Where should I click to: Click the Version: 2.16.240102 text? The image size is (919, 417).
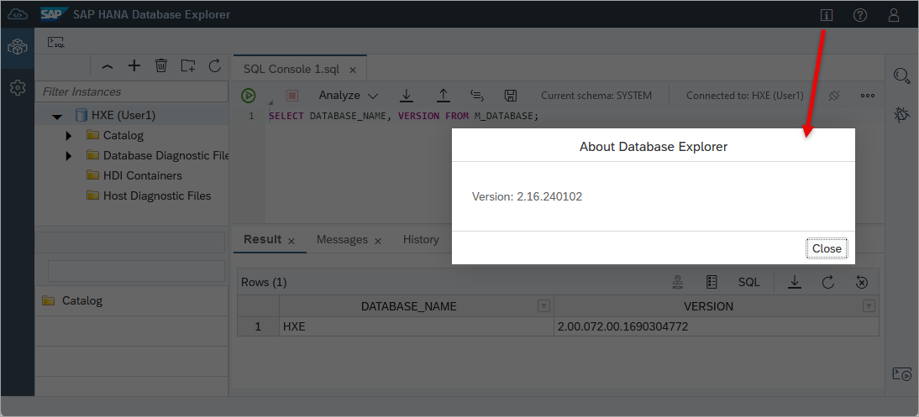(527, 197)
